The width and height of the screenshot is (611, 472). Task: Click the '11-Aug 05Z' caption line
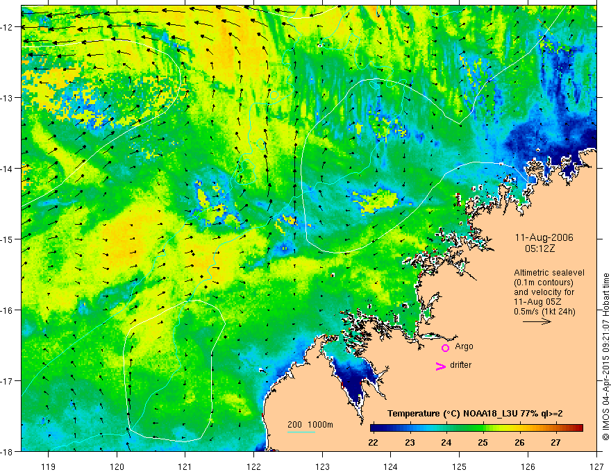pyautogui.click(x=537, y=302)
